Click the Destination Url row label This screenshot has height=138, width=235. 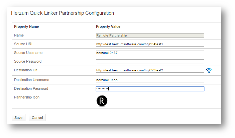pos(25,71)
